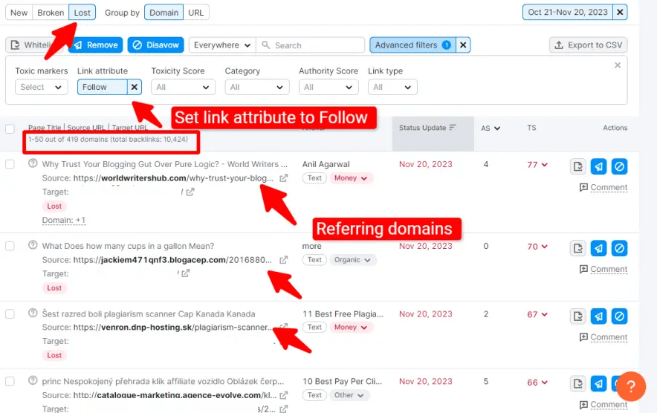Open the Toxicity Score dropdown
The image size is (657, 413).
pos(183,87)
